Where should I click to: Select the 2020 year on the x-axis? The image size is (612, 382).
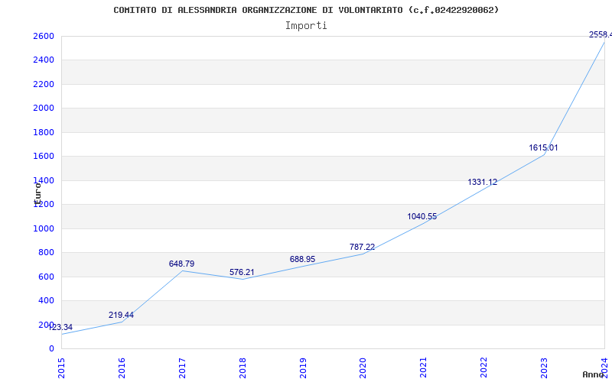363,366
